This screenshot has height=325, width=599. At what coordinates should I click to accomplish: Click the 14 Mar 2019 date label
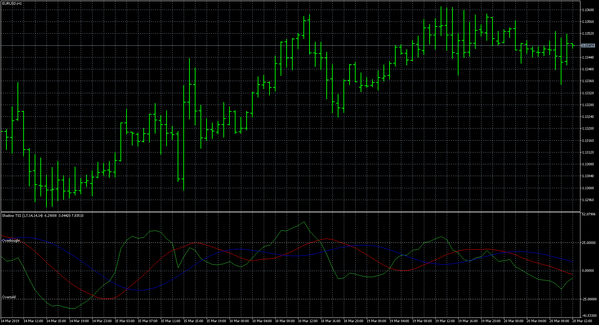[10, 321]
